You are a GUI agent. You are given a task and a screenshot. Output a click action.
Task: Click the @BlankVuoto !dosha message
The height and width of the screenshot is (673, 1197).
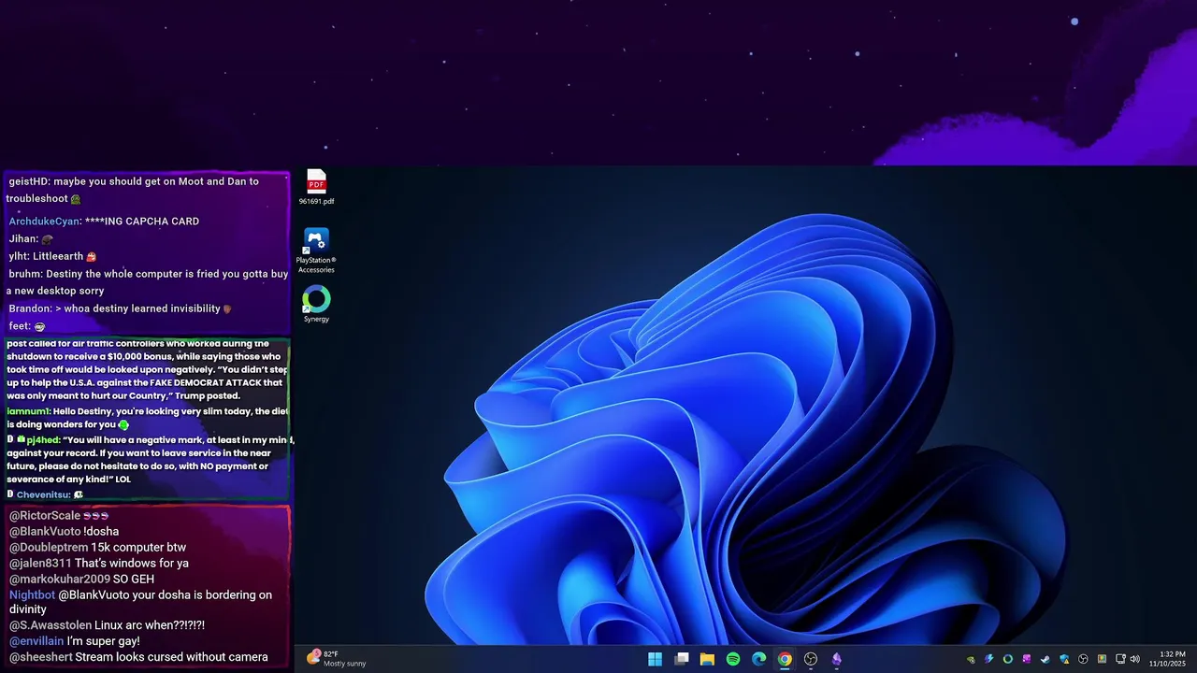click(64, 532)
